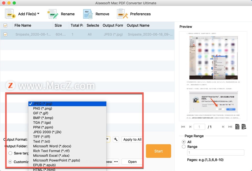Screen dimensions: 252x171
Task: Sort by Size column header
Action: coord(58,25)
